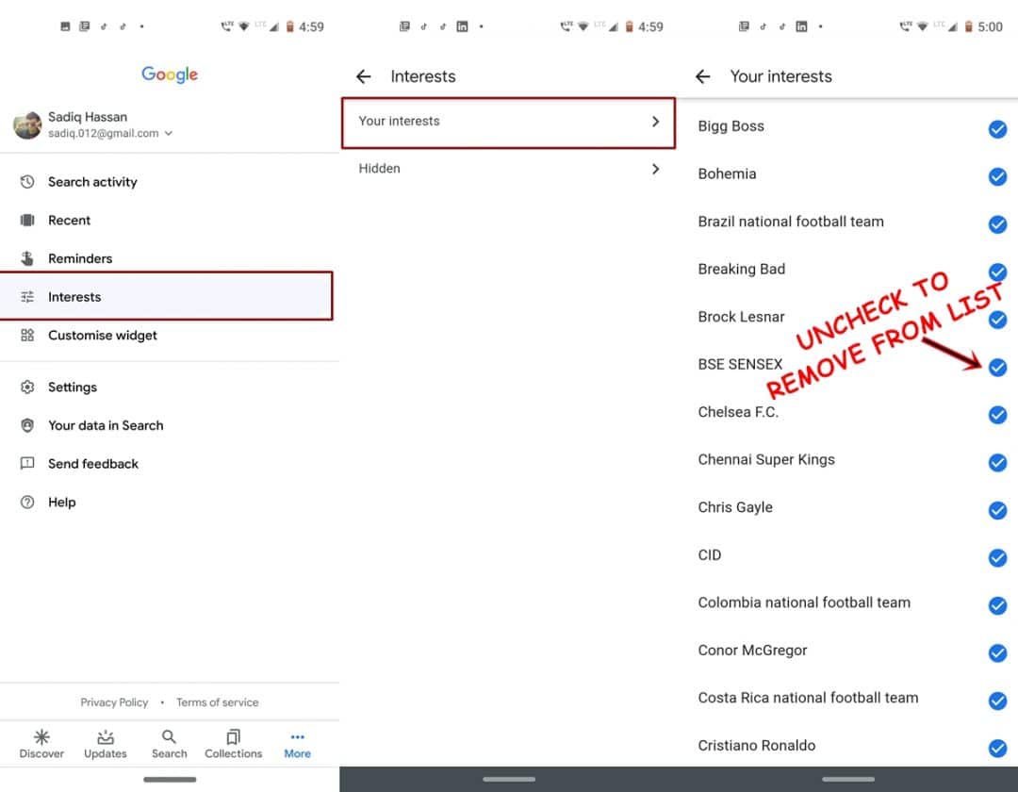Uncheck Brazil national football team
The width and height of the screenshot is (1018, 792).
pos(998,224)
